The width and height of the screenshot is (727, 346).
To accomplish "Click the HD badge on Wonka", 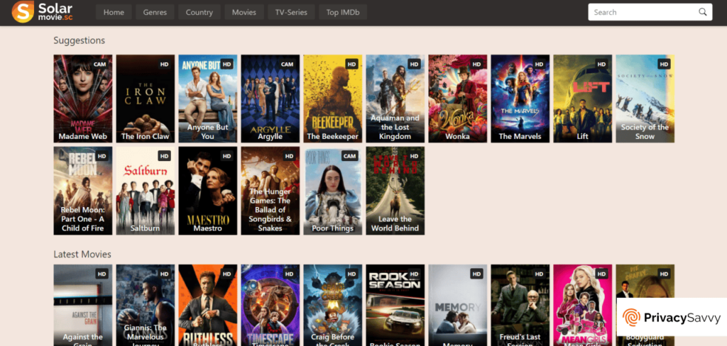I will [476, 65].
